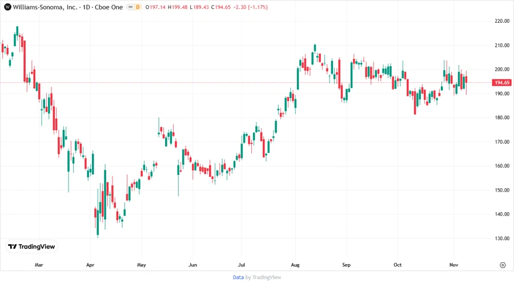Viewport: 514px width, 284px height.
Task: Click the change value −2.30 (−1.17%)
Action: coord(251,7)
